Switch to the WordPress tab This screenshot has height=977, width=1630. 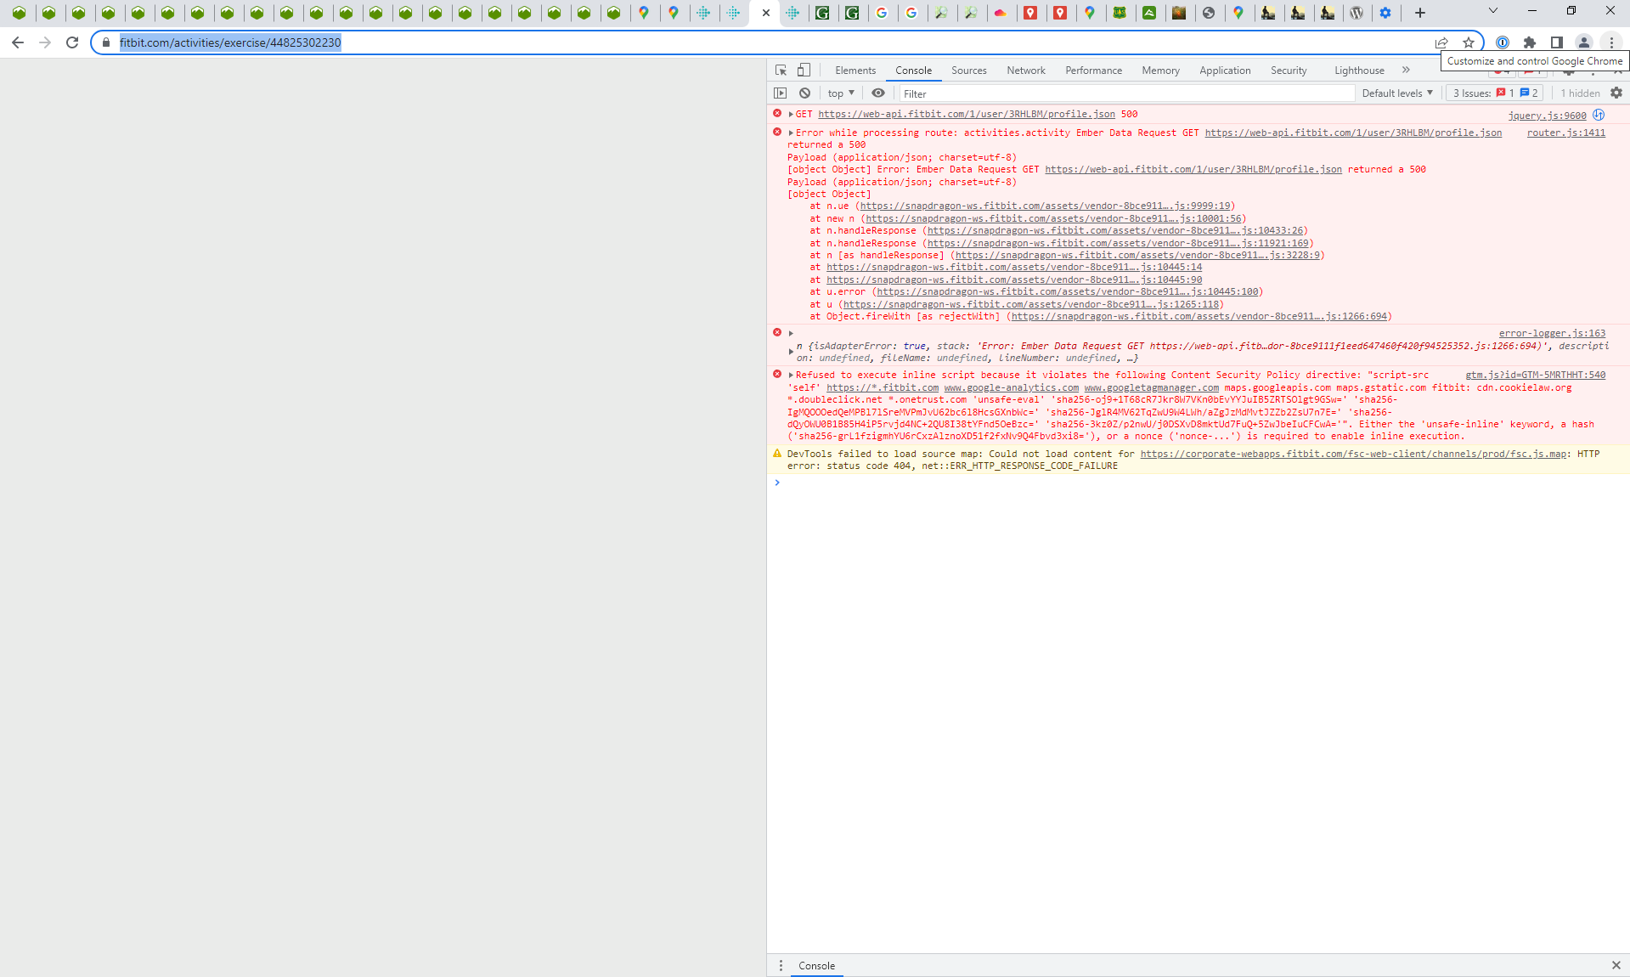pyautogui.click(x=1357, y=13)
